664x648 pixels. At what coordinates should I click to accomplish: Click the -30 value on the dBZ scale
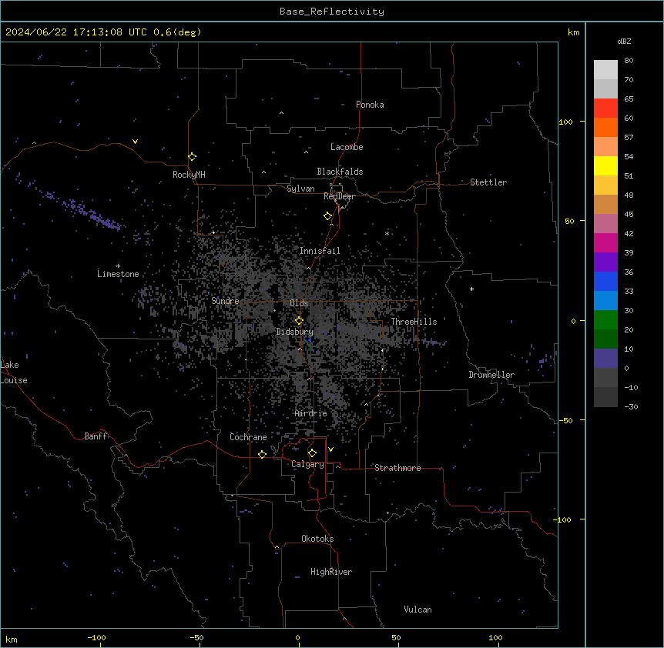[x=631, y=406]
